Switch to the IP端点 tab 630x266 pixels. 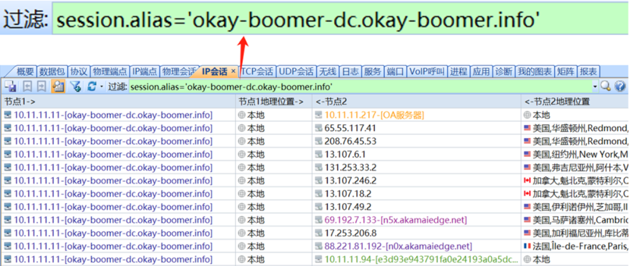145,72
